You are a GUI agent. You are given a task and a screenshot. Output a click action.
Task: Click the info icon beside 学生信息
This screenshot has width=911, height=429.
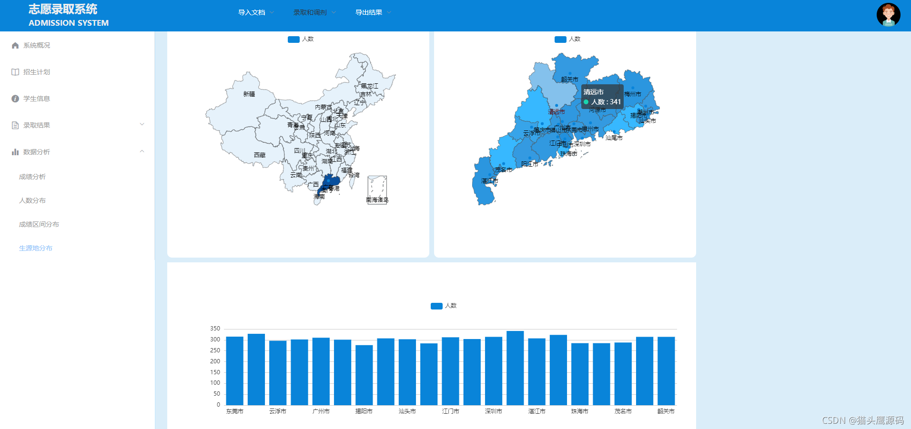15,99
